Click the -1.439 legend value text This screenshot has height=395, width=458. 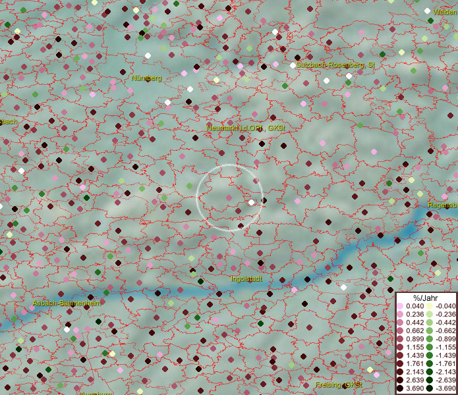pos(445,355)
